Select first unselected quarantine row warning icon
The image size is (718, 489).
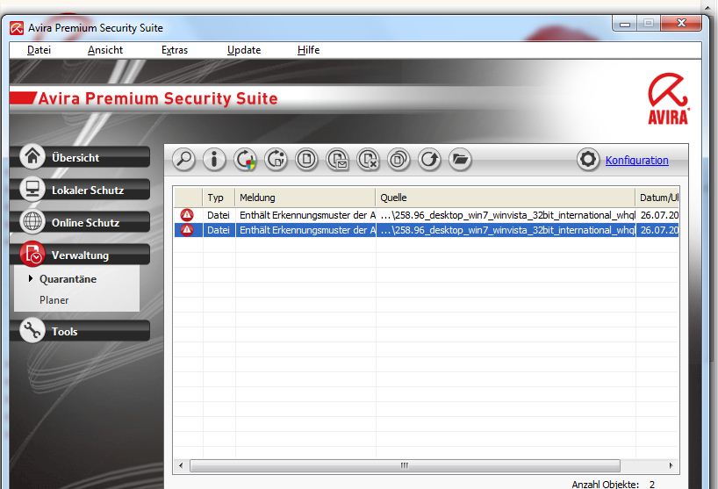(187, 215)
